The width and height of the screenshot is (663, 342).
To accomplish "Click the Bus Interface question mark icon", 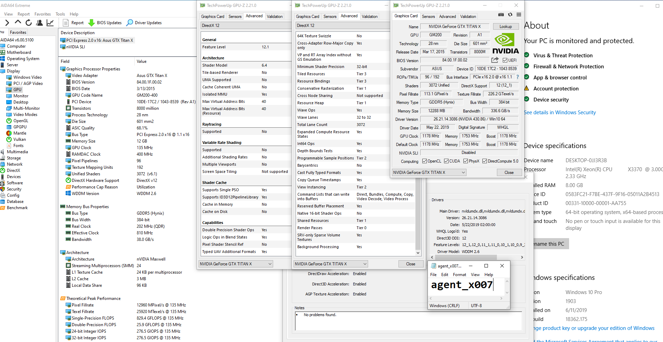I will (518, 77).
